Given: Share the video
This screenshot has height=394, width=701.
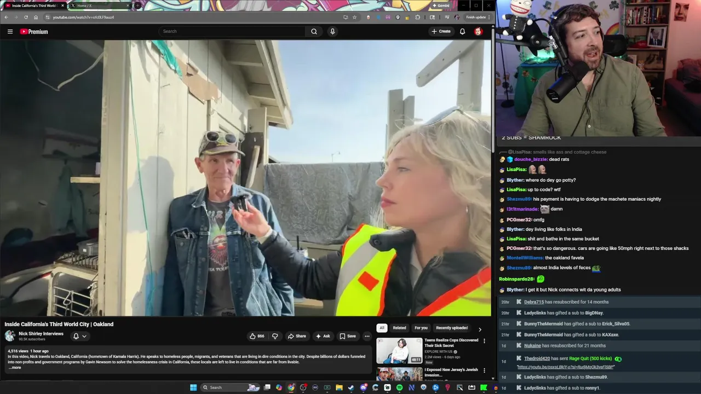Looking at the screenshot, I should tap(297, 336).
